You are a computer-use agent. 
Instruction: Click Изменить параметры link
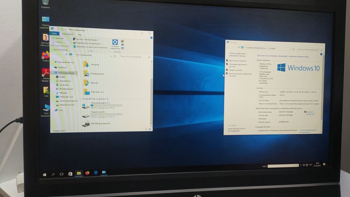pyautogui.click(x=310, y=113)
